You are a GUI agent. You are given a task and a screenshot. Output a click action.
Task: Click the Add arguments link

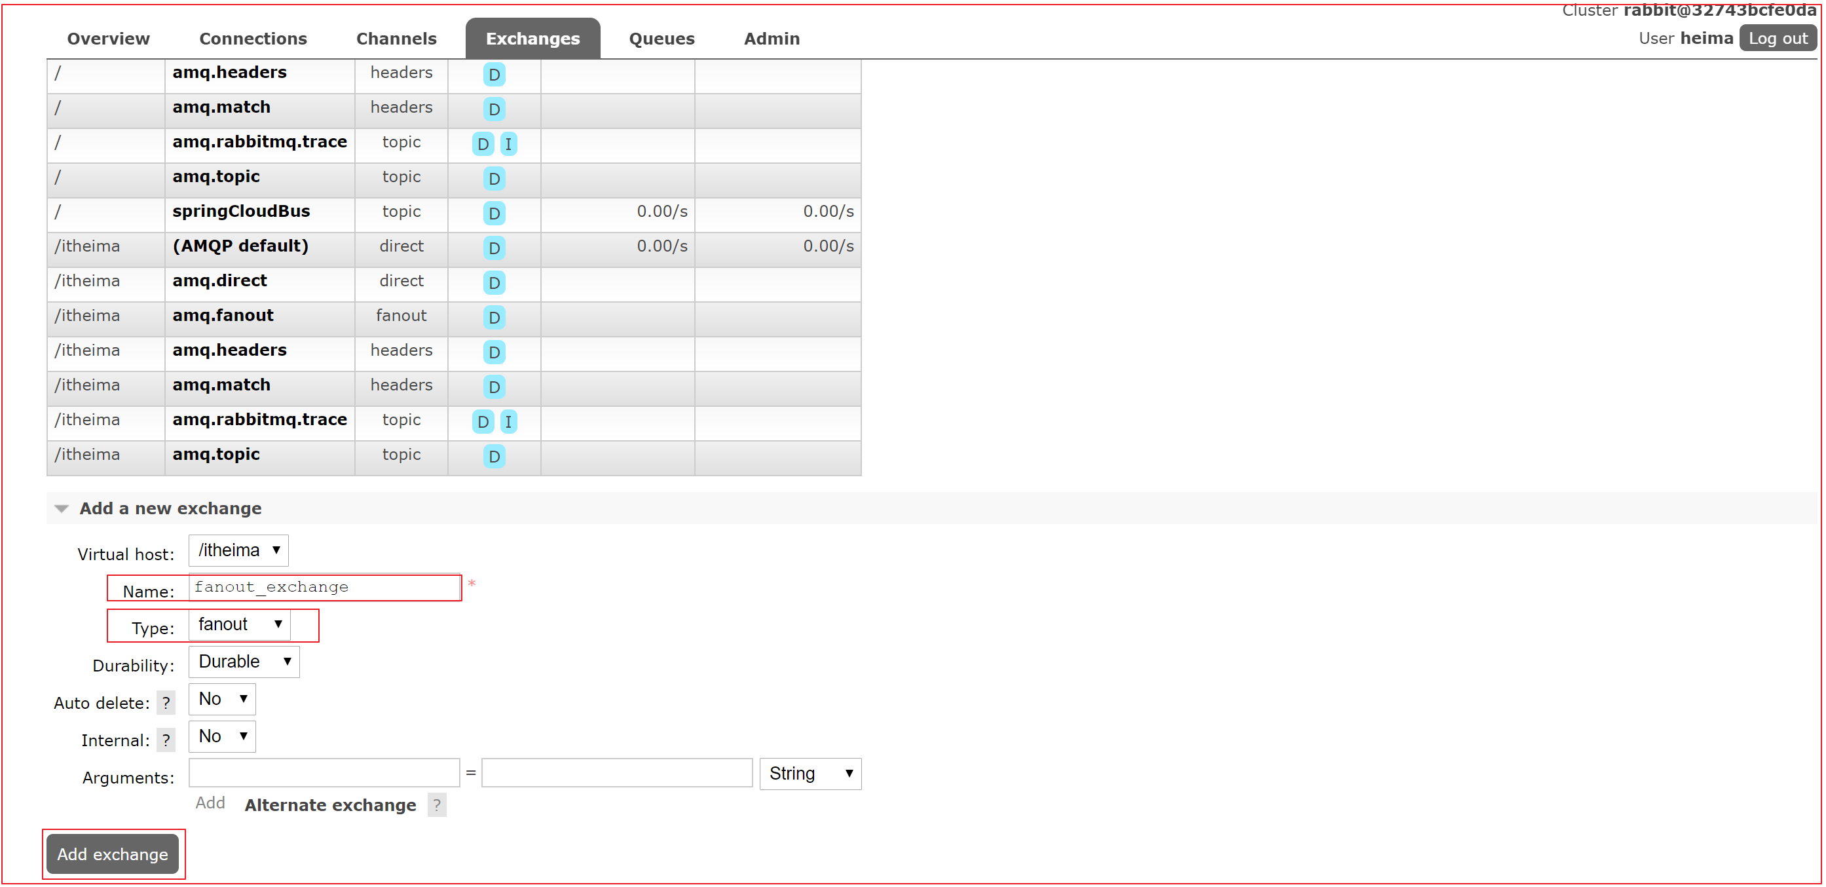pyautogui.click(x=210, y=802)
